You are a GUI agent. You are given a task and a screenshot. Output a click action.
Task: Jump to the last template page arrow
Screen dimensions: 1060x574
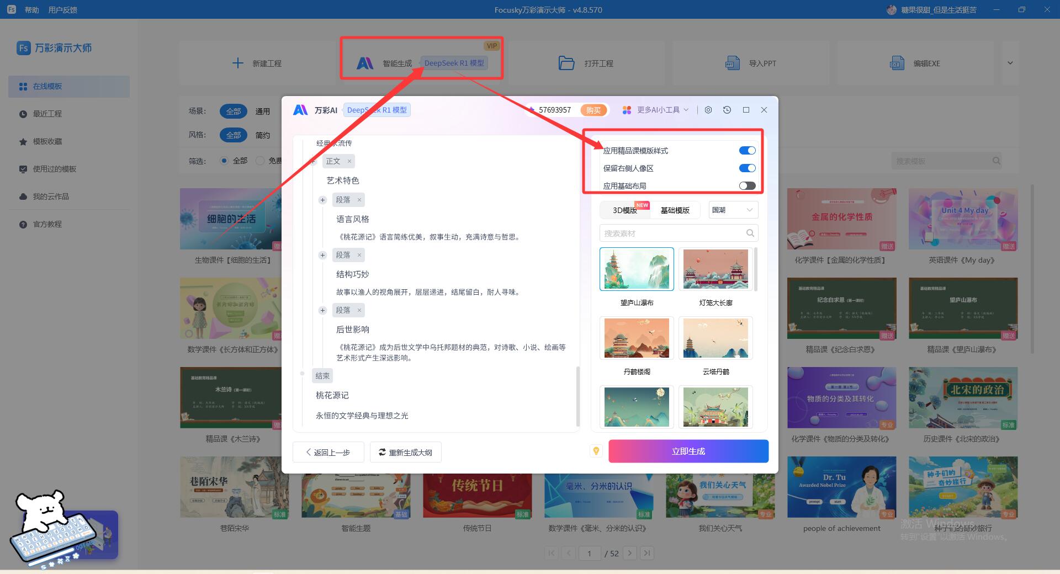[648, 552]
